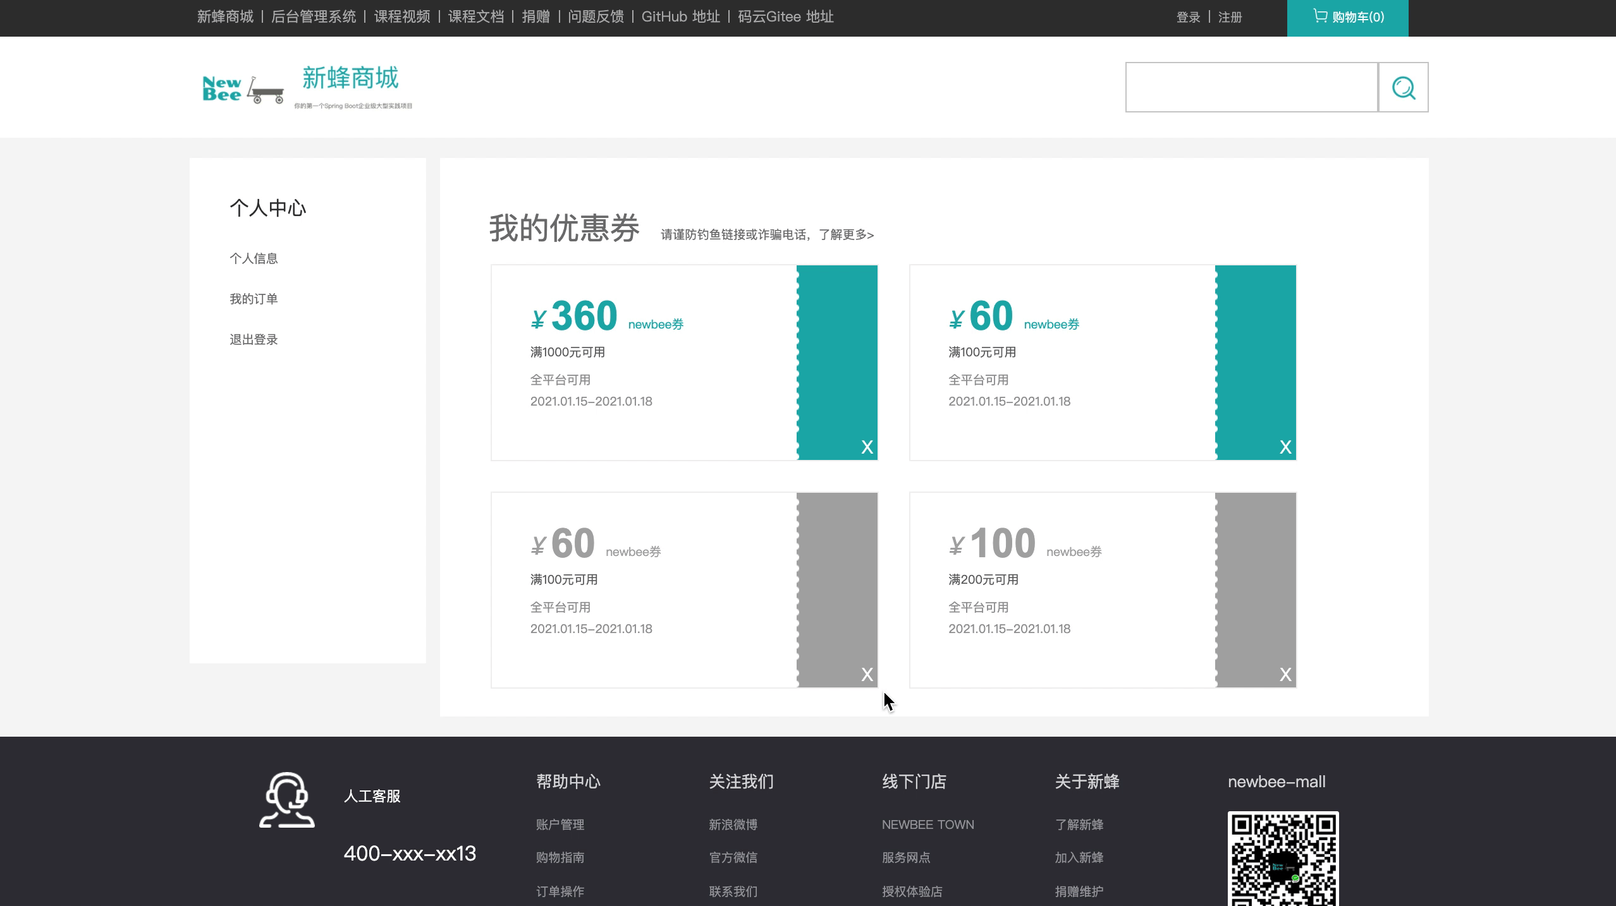Click the customer service headset icon
Screen dimensions: 1616x906
coord(286,800)
